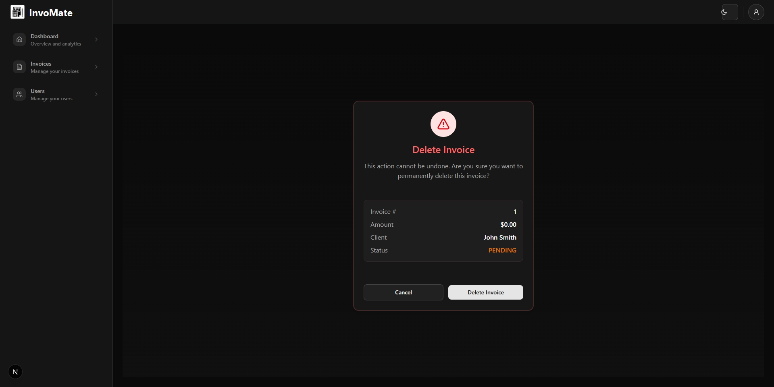Expand the Users chevron arrow
This screenshot has width=774, height=387.
coord(96,94)
